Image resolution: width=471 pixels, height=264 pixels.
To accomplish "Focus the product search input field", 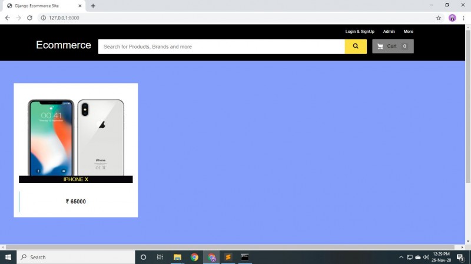I will click(x=221, y=46).
